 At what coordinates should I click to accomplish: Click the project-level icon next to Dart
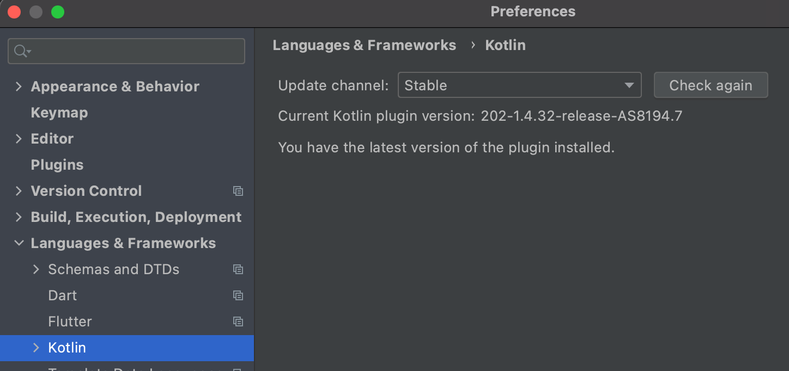[238, 295]
